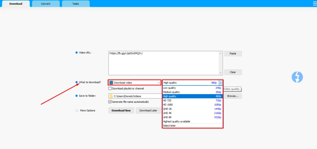
Task: Click URL box scrollbar up arrow
Action: tap(221, 53)
